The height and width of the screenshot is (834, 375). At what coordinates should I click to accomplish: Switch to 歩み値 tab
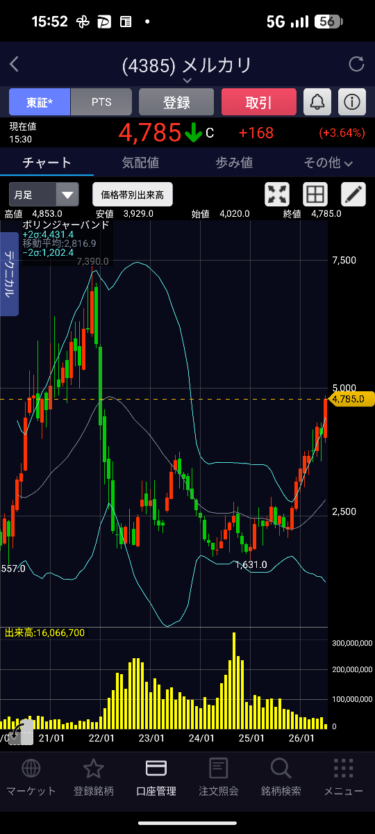coord(234,163)
